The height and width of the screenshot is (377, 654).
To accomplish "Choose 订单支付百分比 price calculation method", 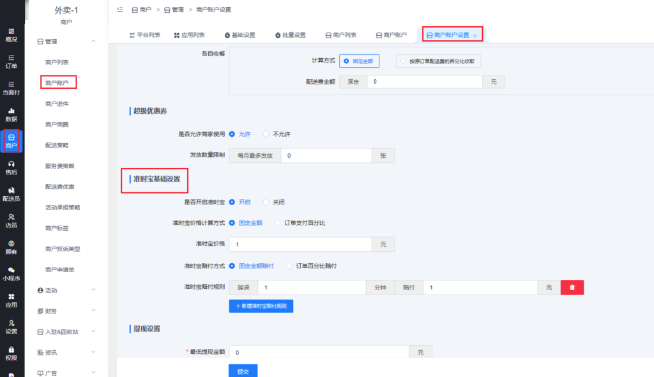I will tap(277, 223).
